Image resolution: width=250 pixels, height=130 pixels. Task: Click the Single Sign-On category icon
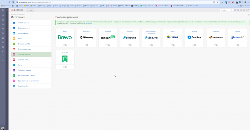[x=14, y=86]
